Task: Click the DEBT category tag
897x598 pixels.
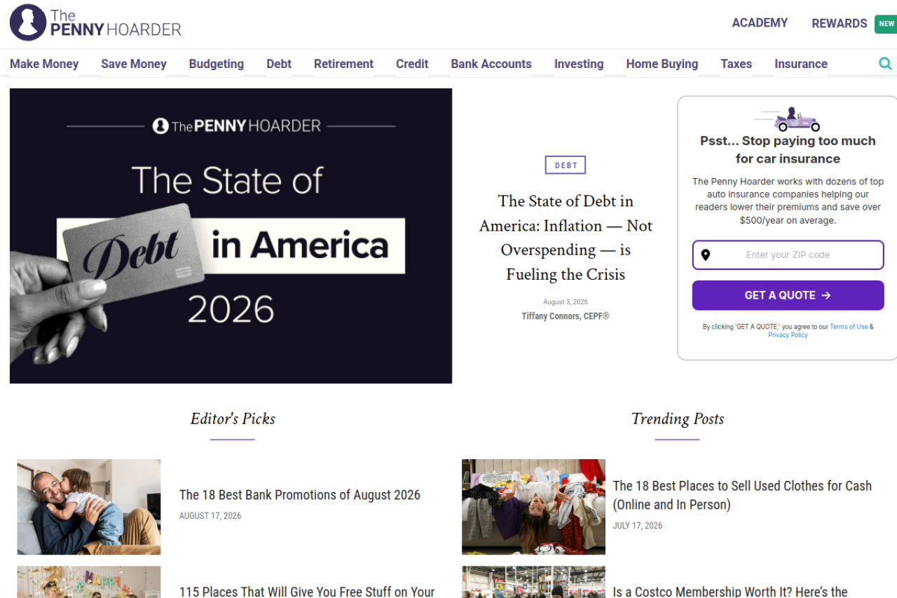Action: click(566, 165)
